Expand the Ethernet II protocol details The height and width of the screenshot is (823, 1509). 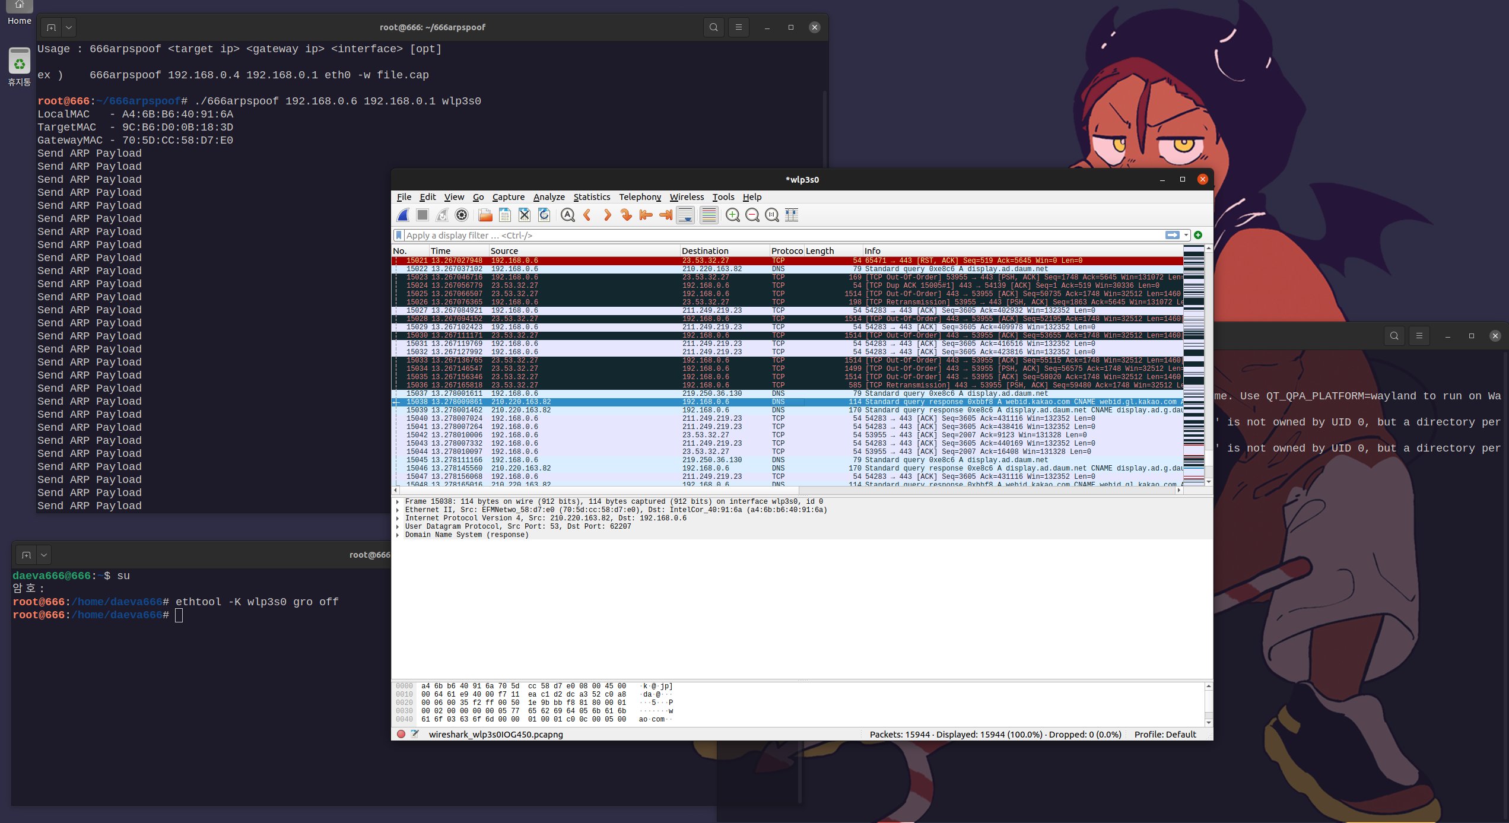[x=398, y=510]
